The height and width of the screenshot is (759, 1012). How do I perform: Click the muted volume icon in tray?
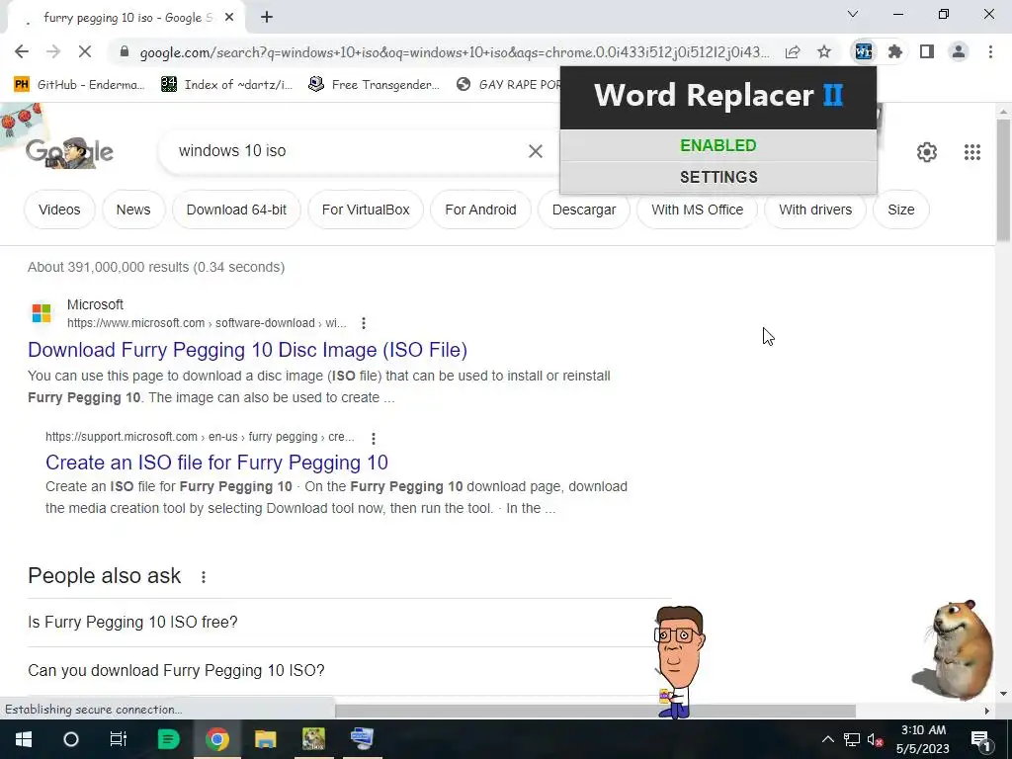pyautogui.click(x=876, y=739)
